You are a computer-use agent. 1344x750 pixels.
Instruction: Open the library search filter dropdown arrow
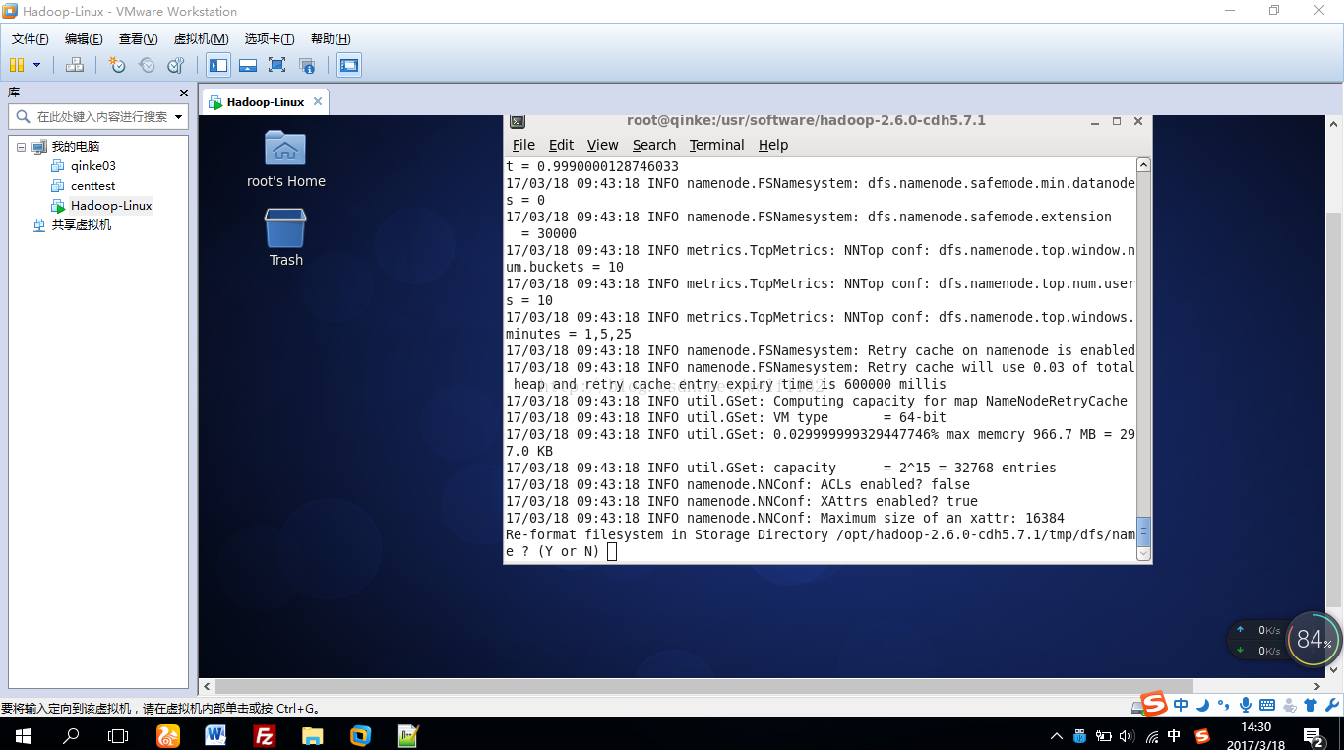tap(179, 116)
